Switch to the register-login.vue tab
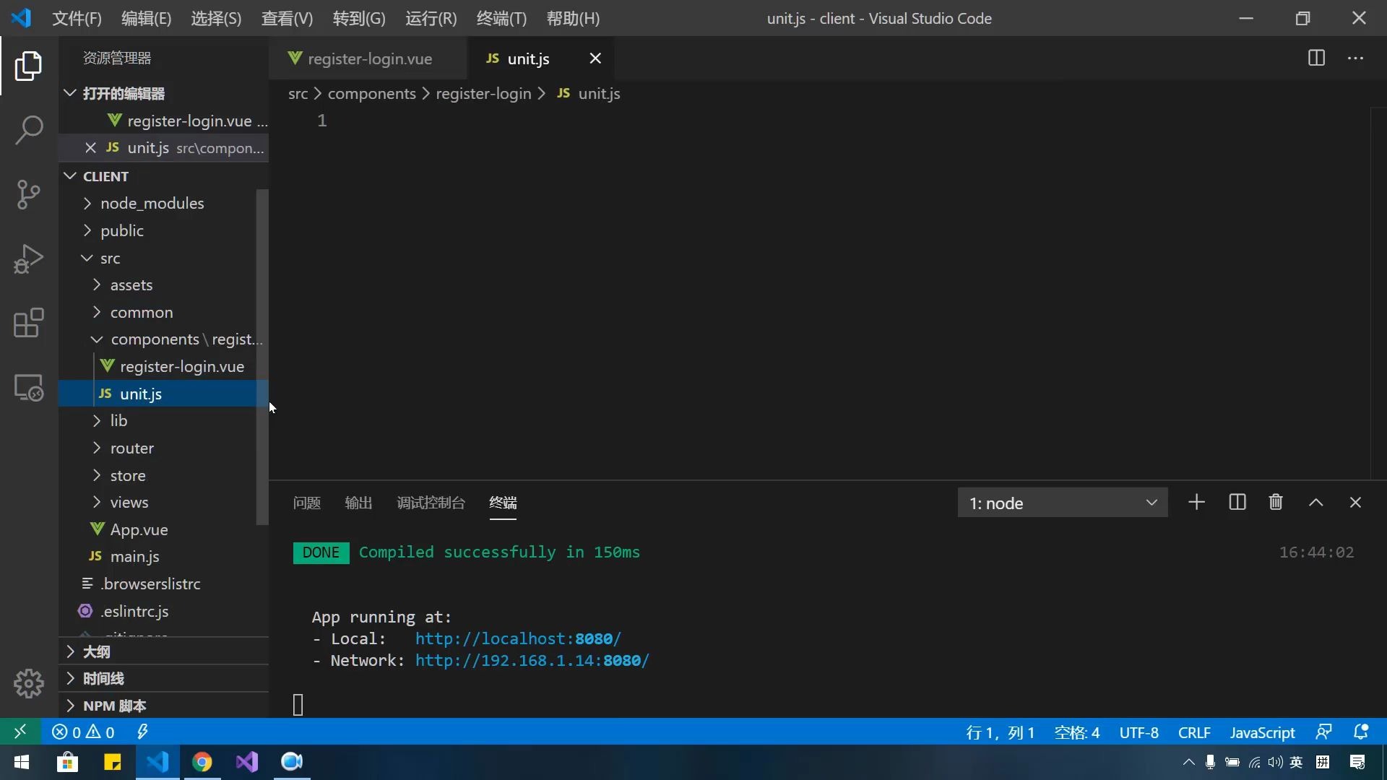 coord(368,58)
